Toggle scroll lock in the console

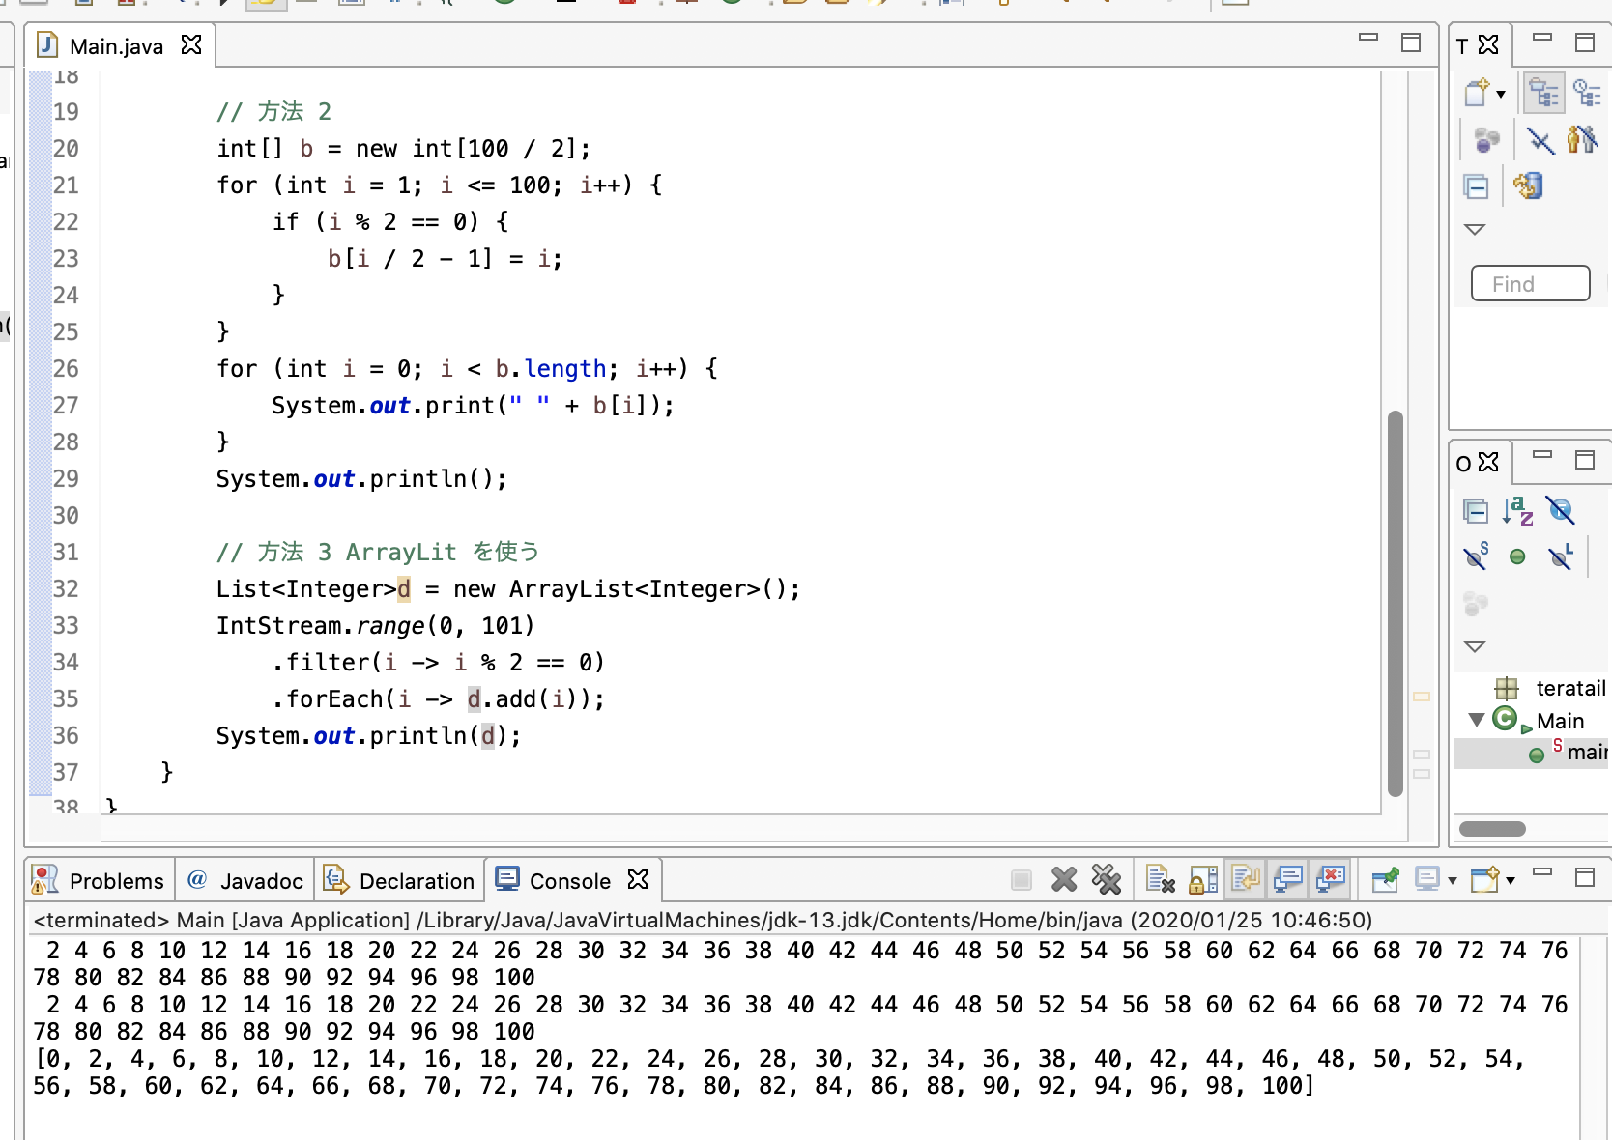click(1203, 879)
